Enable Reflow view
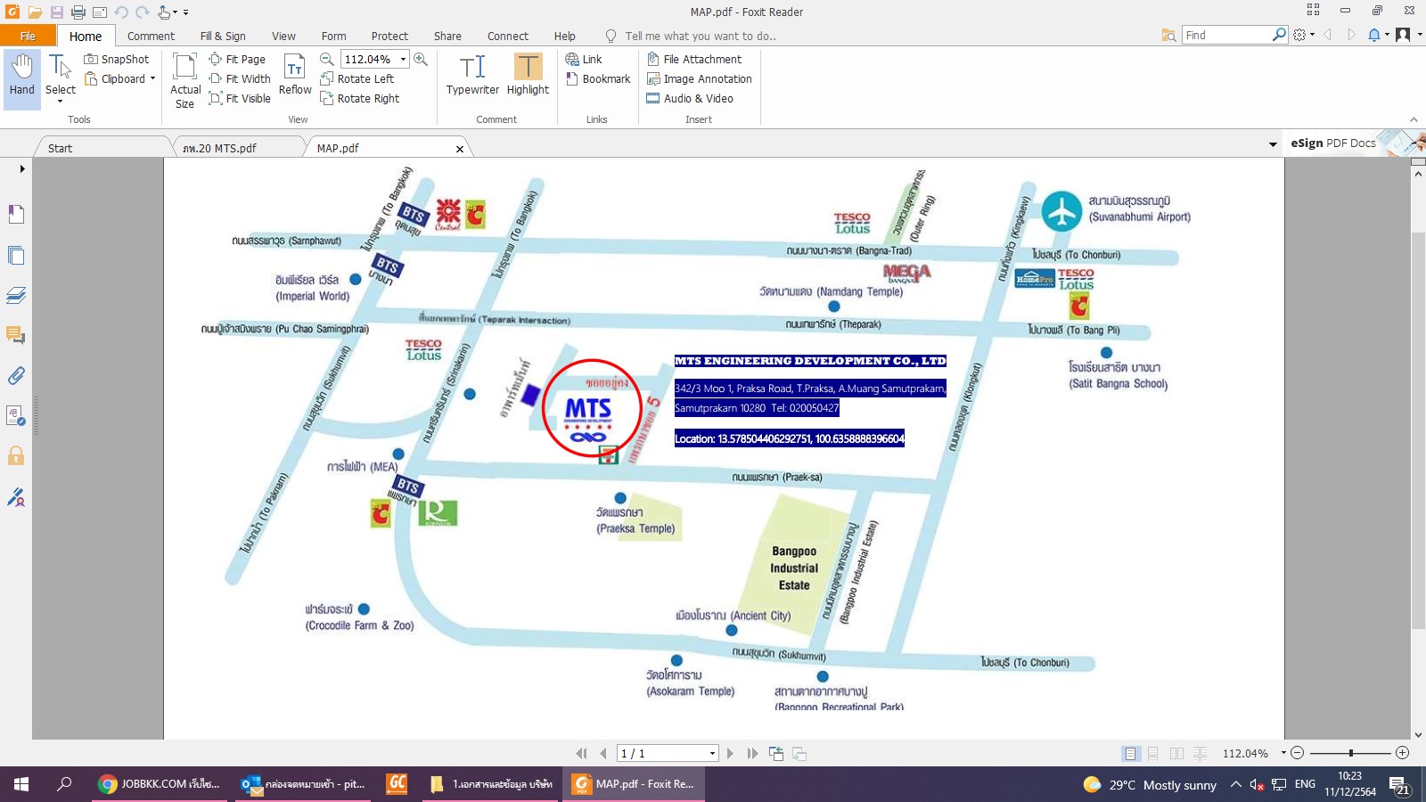 (295, 75)
